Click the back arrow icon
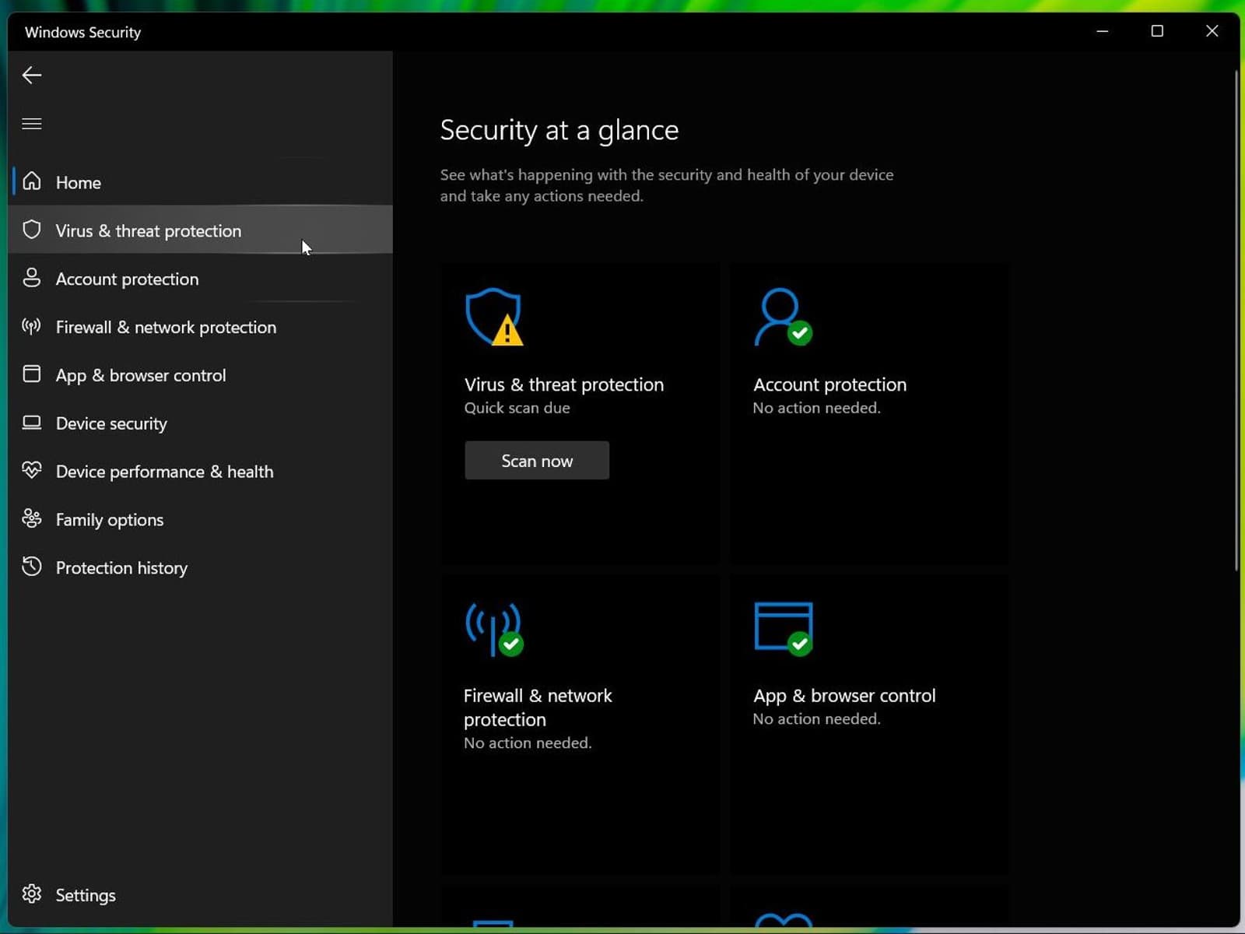This screenshot has width=1245, height=934. click(32, 75)
